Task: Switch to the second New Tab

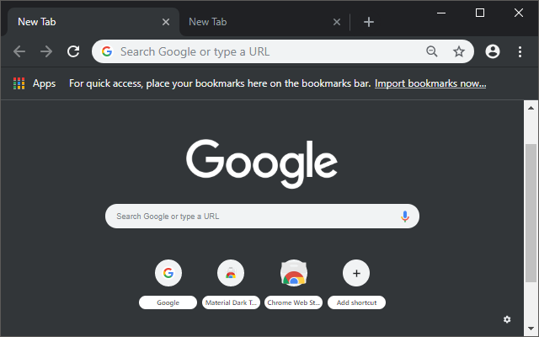Action: [253, 22]
